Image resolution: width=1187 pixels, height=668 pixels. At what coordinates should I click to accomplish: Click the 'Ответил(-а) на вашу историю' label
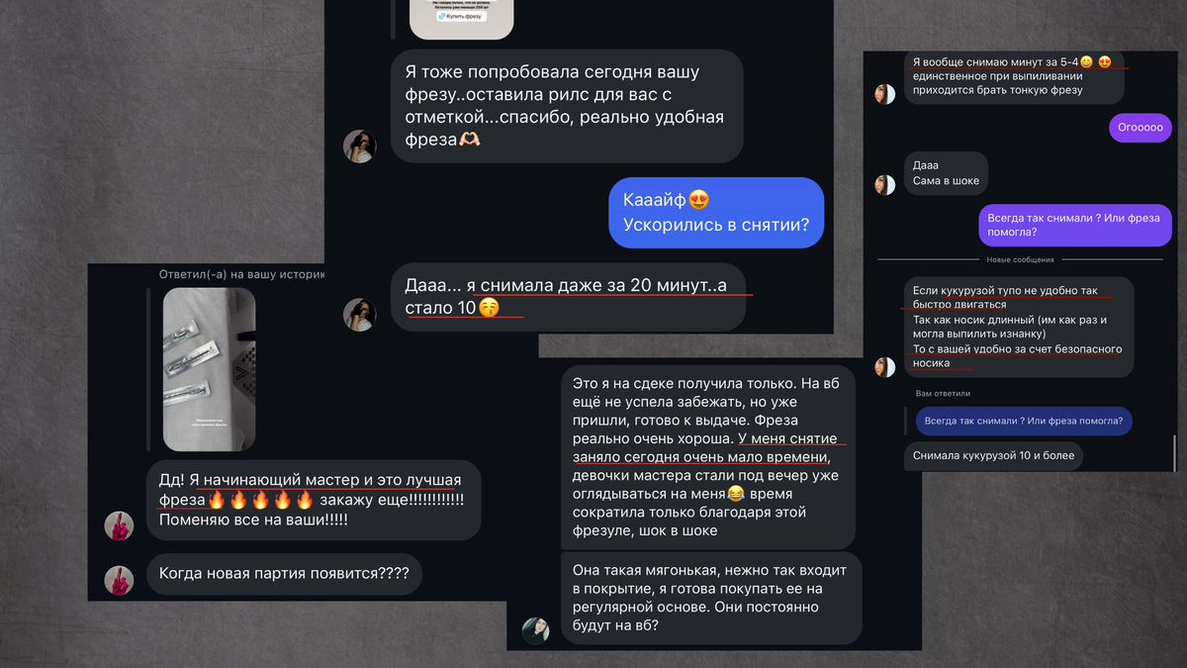coord(241,273)
